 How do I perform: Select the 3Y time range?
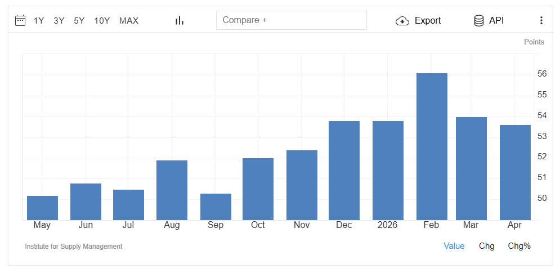59,21
